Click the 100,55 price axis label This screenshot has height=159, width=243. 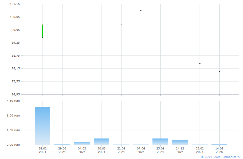(x=15, y=17)
